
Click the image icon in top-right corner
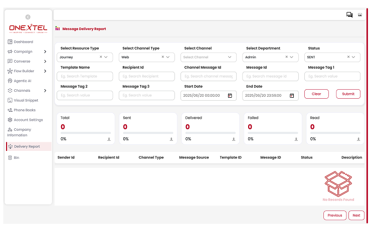tap(360, 15)
